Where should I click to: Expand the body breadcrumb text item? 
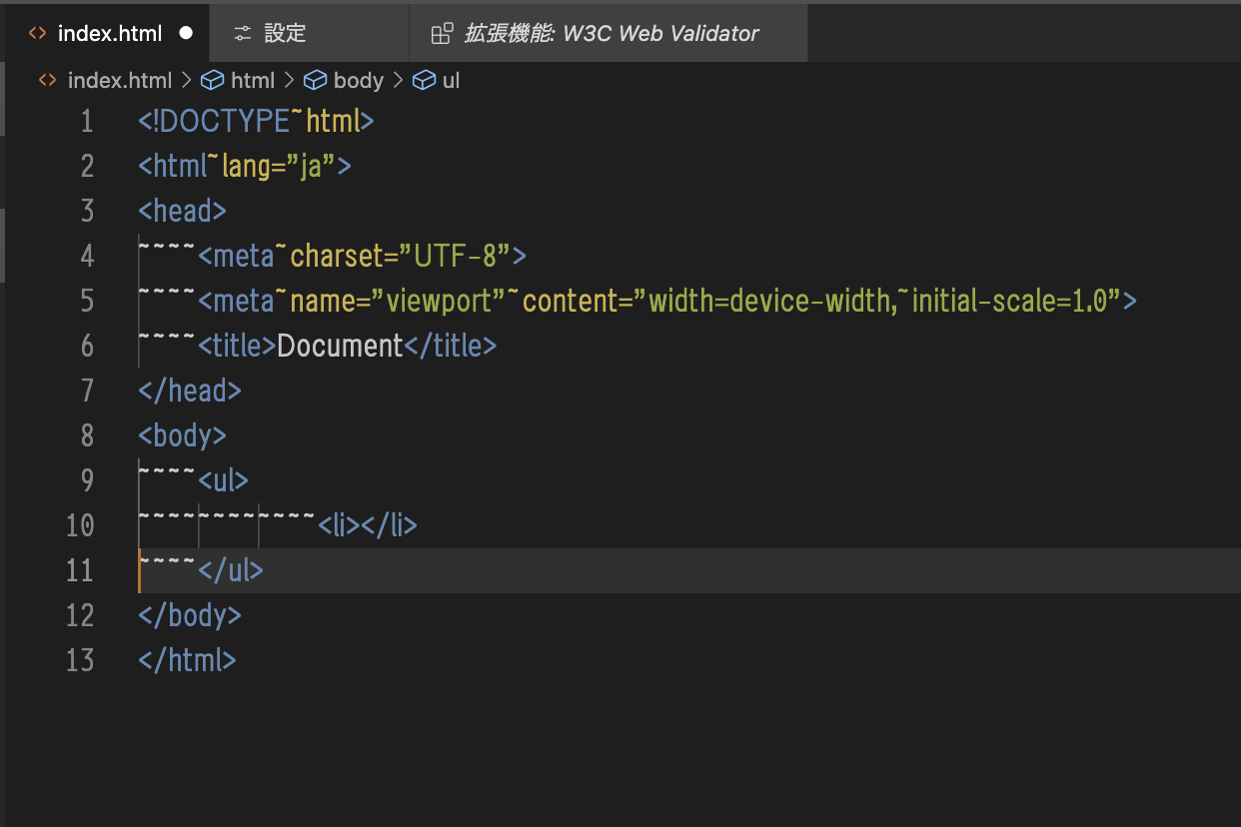click(x=358, y=80)
